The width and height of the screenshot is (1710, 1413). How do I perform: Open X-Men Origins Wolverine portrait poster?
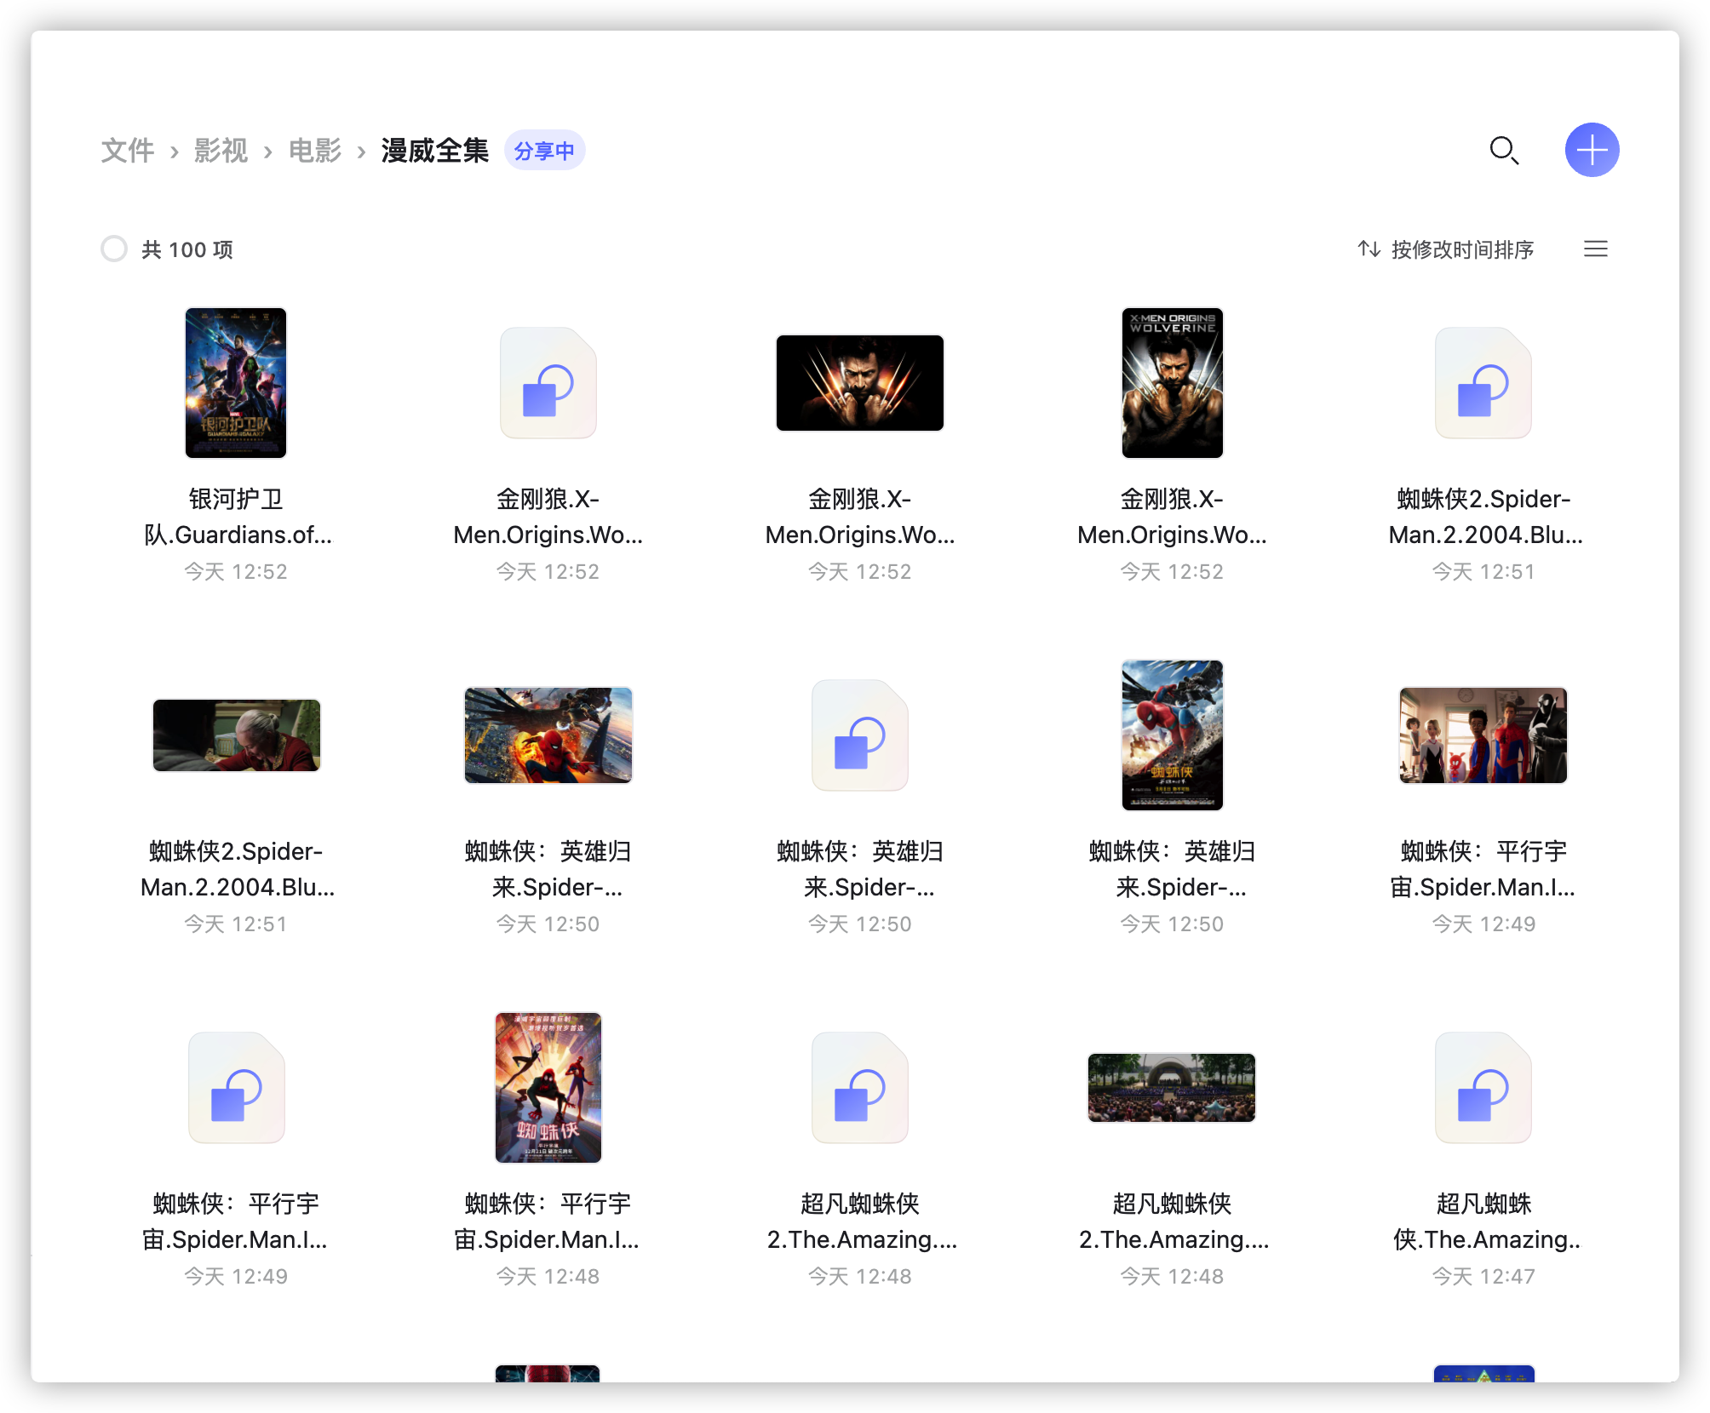pyautogui.click(x=1172, y=382)
